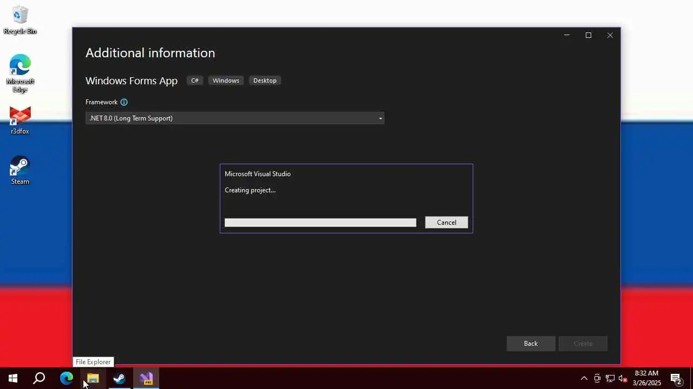Click the Framework info icon
Viewport: 693px width, 389px height.
(x=124, y=102)
